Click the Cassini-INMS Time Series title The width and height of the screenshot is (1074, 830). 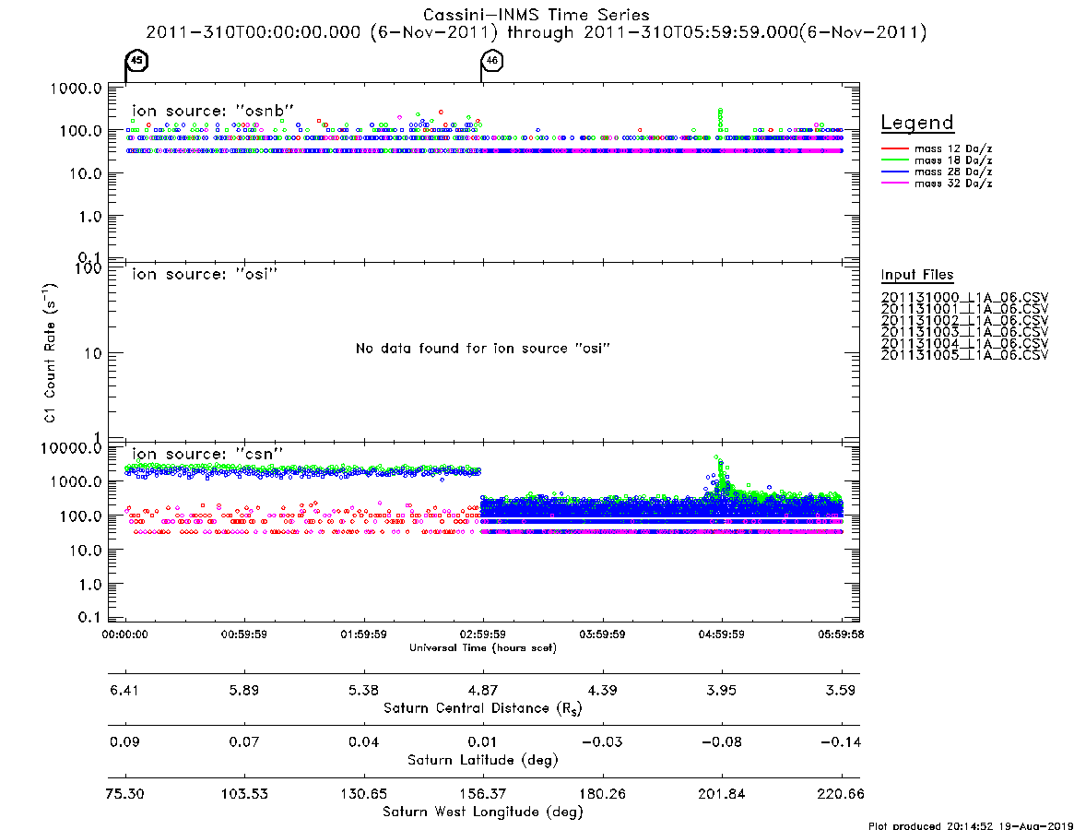pyautogui.click(x=537, y=15)
